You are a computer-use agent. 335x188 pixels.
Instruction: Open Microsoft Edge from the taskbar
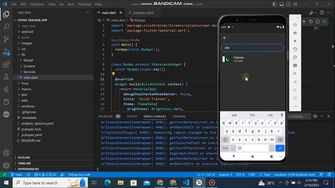pyautogui.click(x=107, y=183)
